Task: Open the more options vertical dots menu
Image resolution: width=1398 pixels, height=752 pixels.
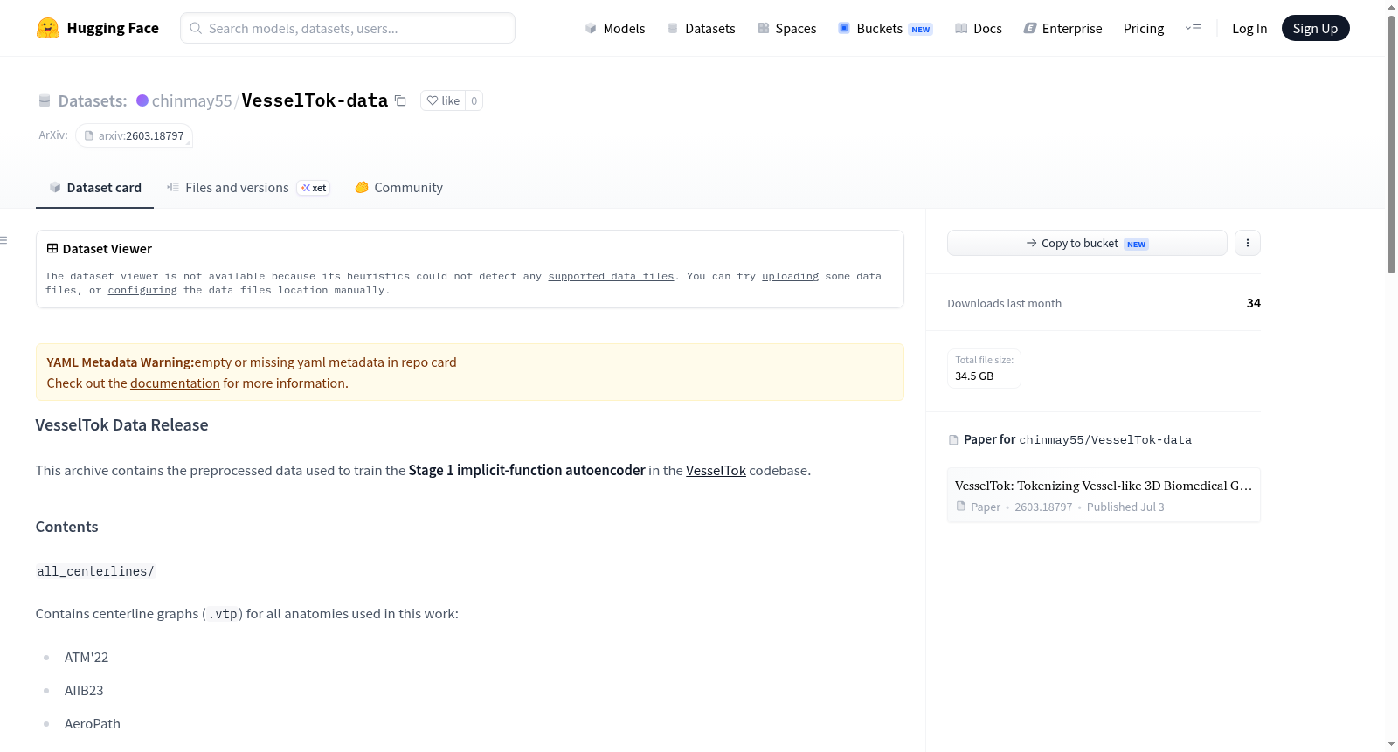Action: (1248, 243)
